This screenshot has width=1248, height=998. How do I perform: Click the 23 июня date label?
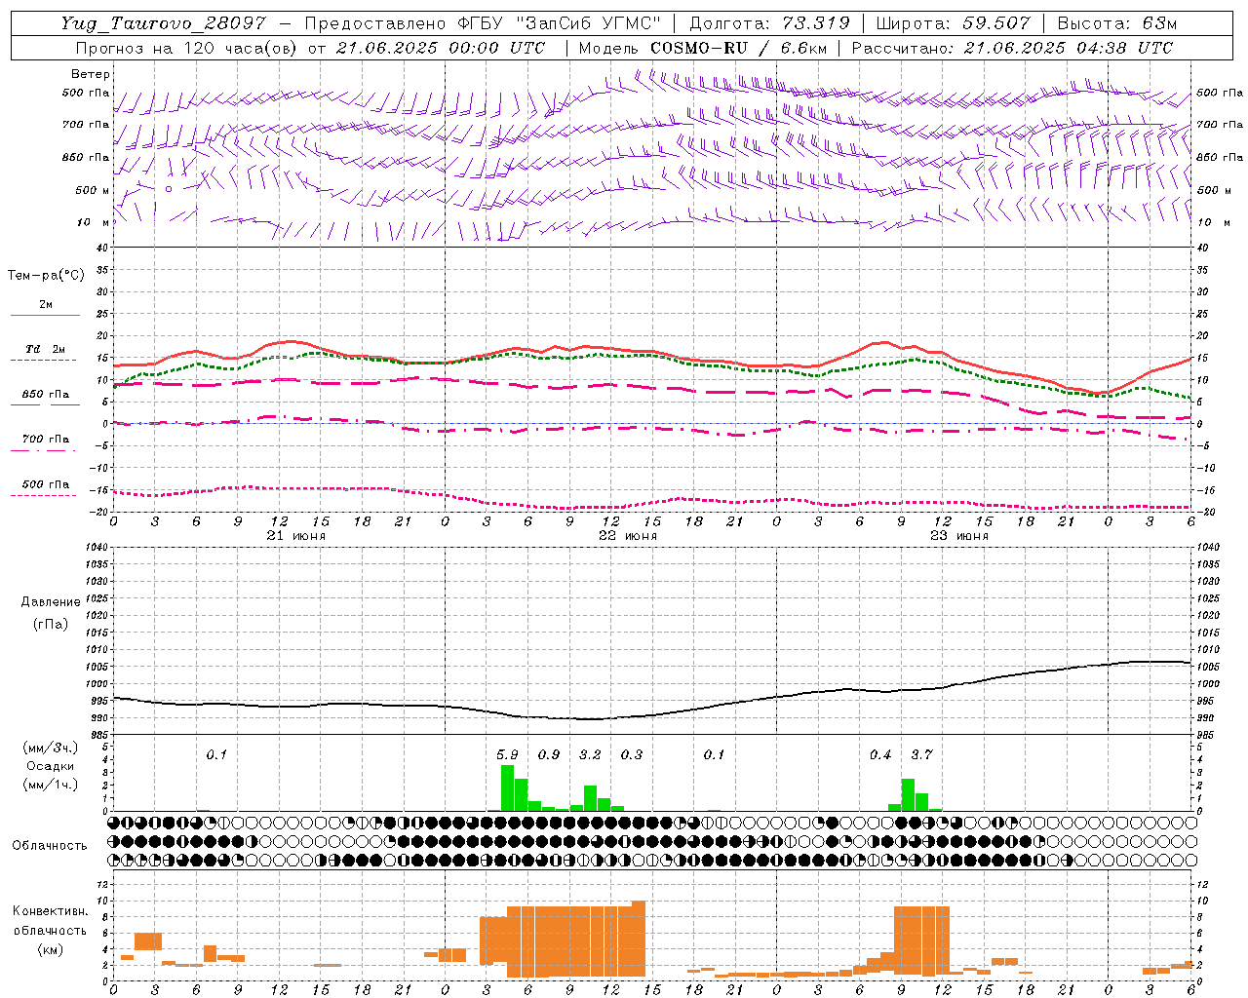pos(958,536)
